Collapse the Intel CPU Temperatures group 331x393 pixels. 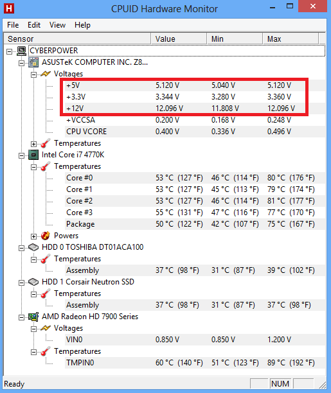pyautogui.click(x=33, y=167)
